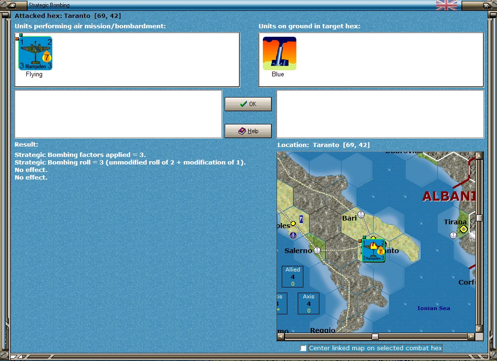Click the Reggio city label

(322, 330)
